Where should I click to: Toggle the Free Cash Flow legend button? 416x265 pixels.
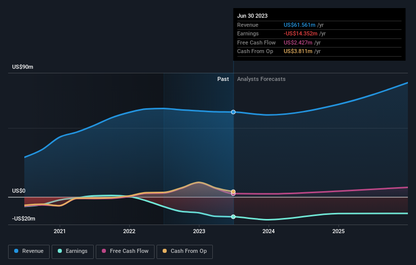point(125,251)
